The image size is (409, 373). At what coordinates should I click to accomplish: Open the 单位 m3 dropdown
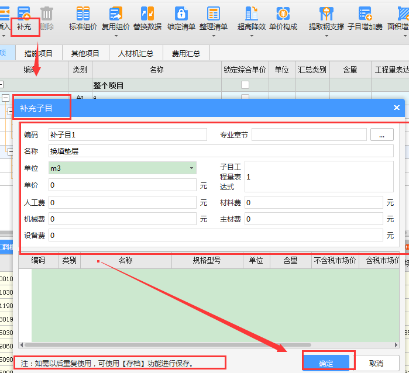[x=191, y=168]
